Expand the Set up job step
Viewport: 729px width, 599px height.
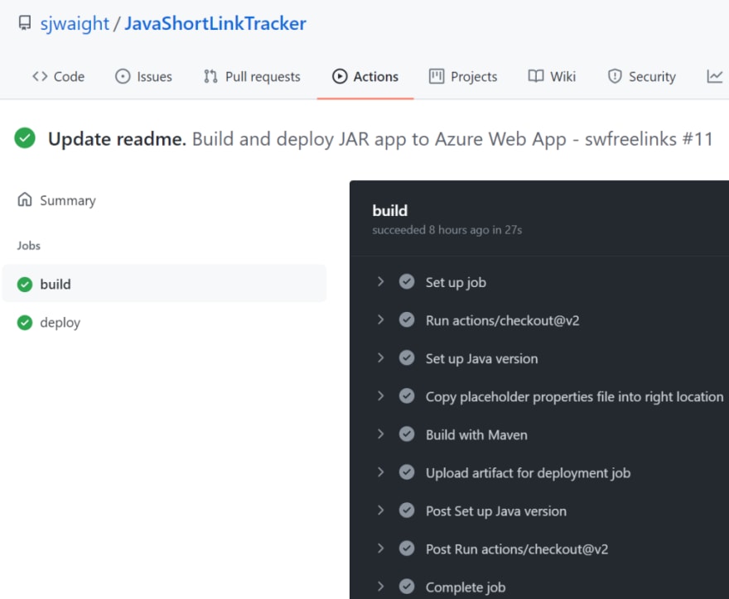pyautogui.click(x=380, y=281)
